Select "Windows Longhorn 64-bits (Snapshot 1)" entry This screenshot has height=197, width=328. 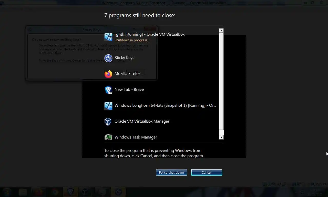[x=165, y=105]
